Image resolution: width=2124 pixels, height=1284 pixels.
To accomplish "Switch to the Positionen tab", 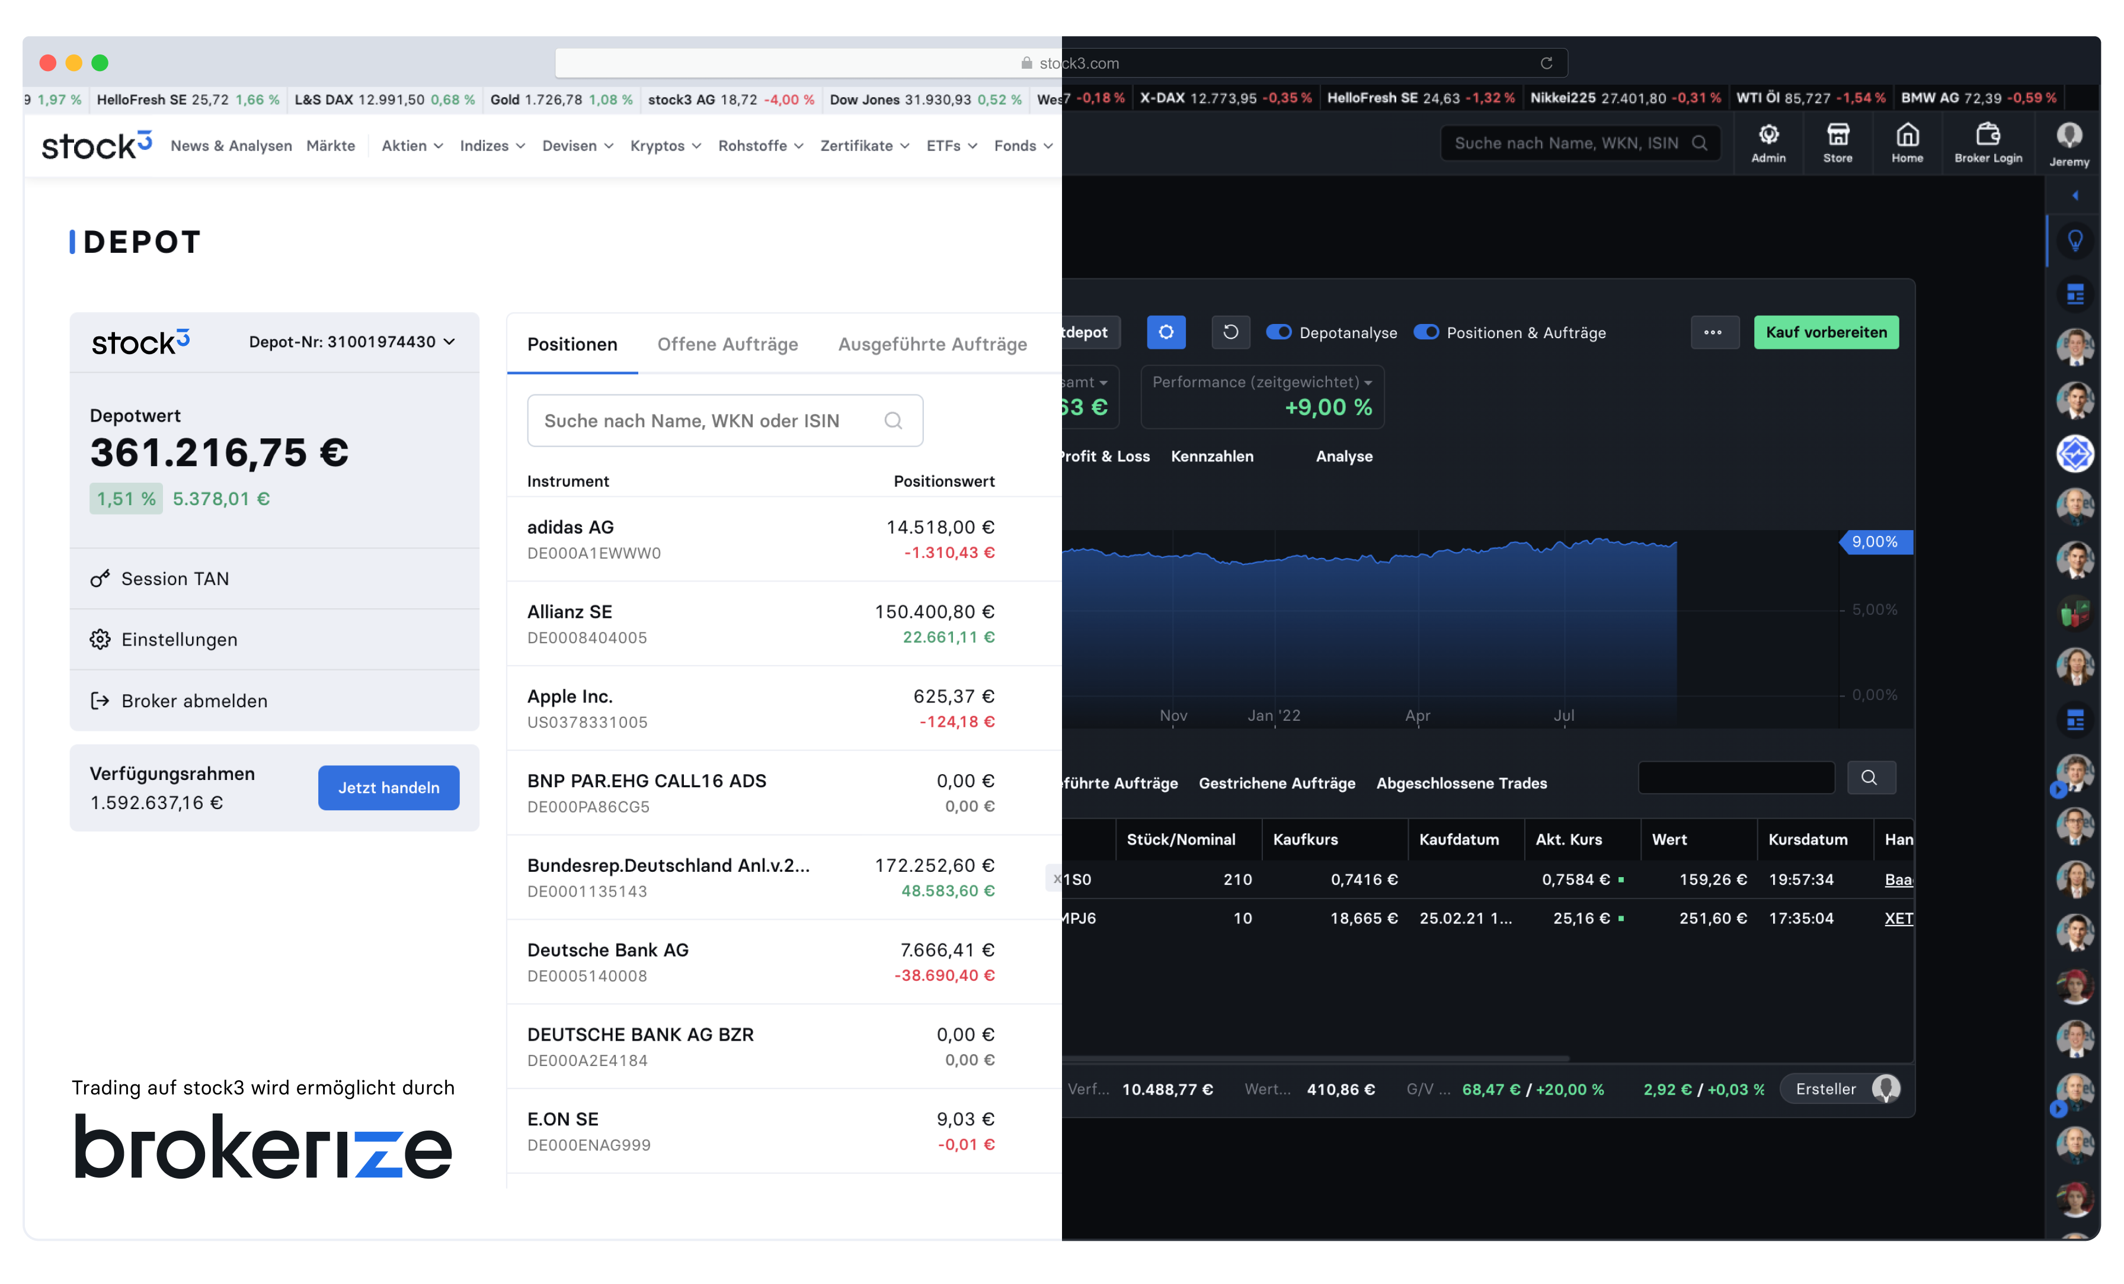I will [x=572, y=344].
